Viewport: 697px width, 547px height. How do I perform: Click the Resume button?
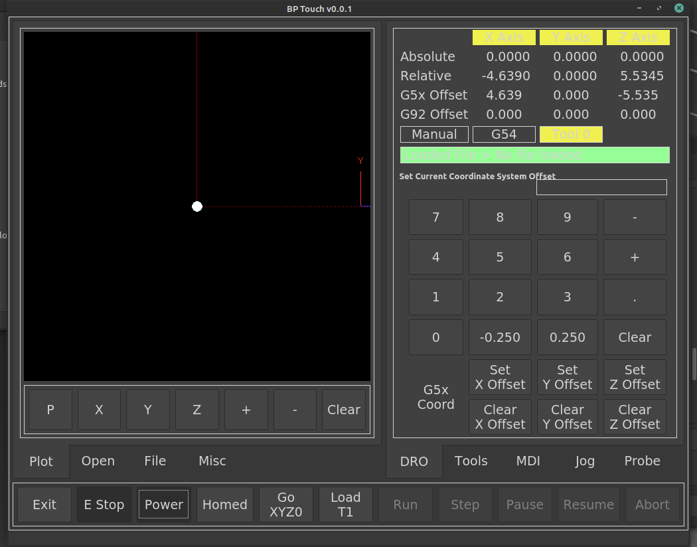(589, 505)
